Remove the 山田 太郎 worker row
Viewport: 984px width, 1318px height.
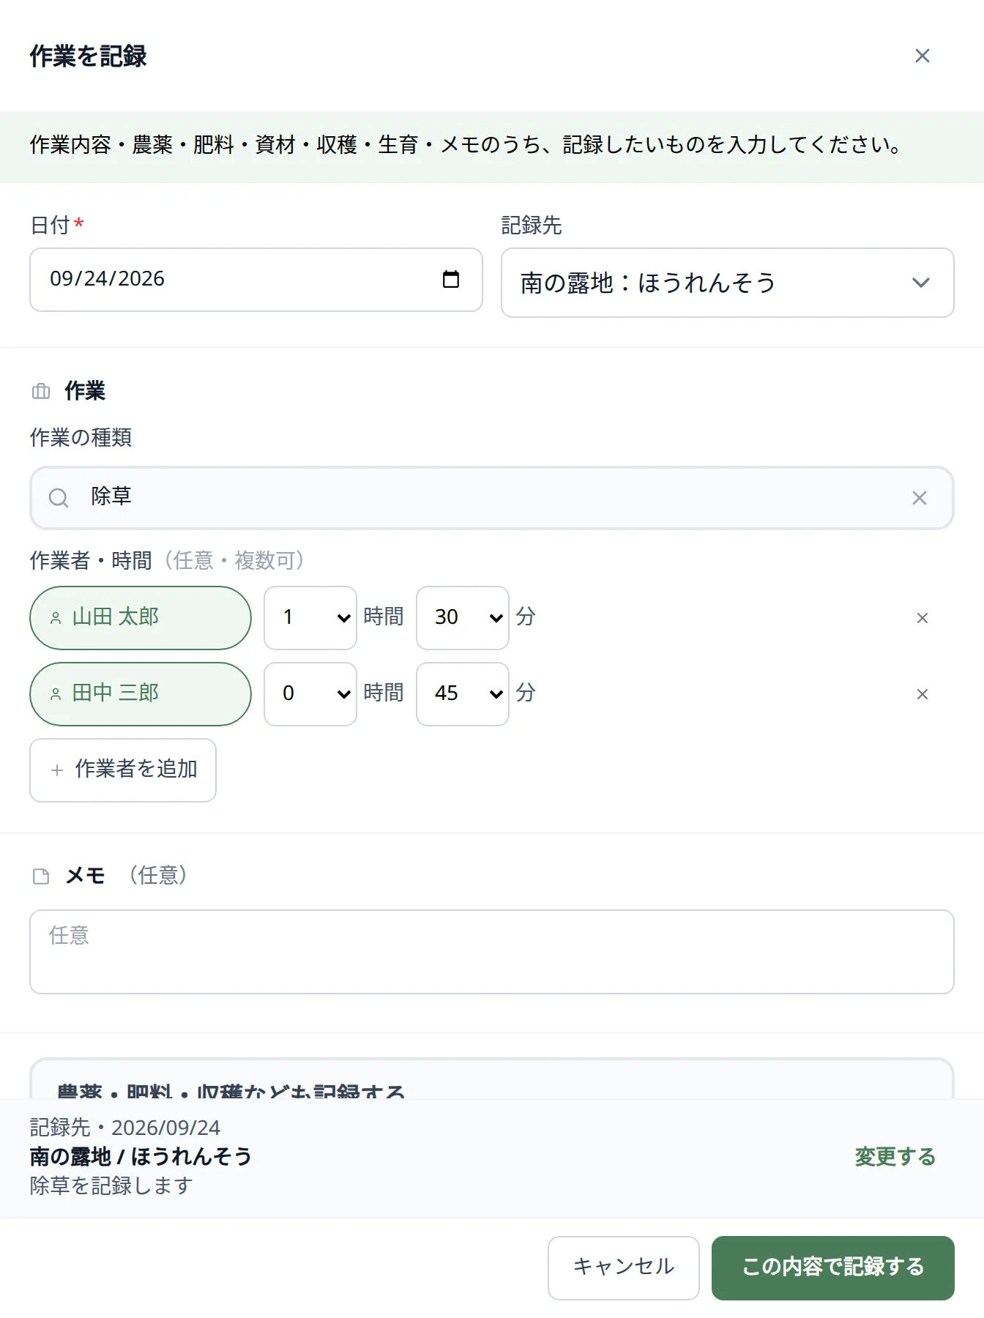922,618
